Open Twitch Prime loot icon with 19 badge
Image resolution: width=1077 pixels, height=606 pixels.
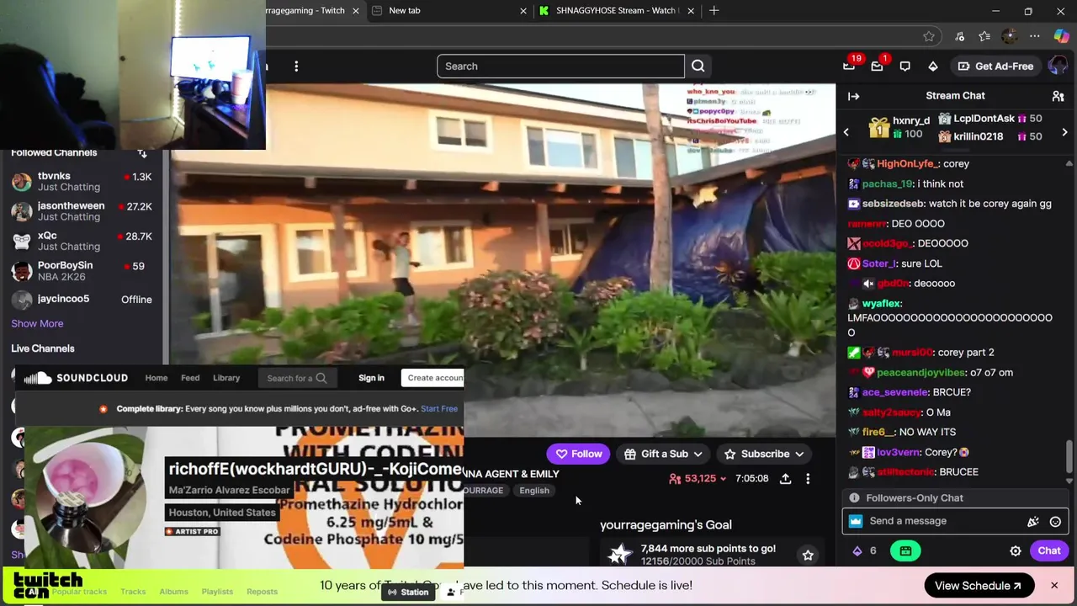click(x=850, y=66)
